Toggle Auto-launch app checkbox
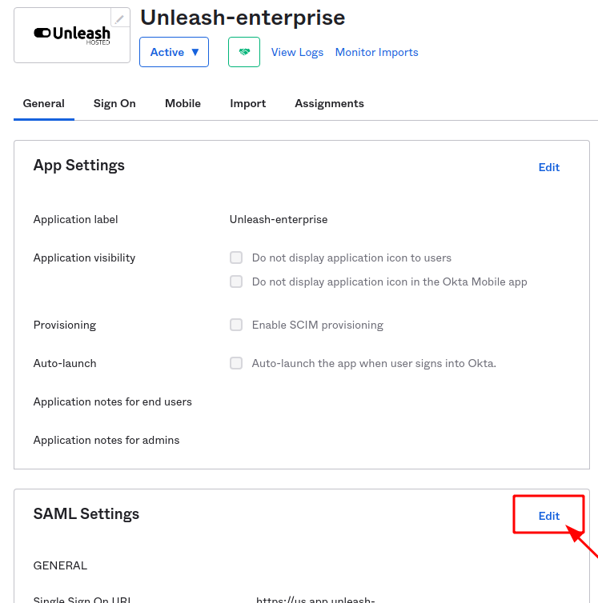Screen dimensions: 598x603 click(x=236, y=363)
